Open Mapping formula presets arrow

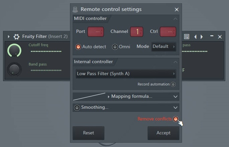109,97
